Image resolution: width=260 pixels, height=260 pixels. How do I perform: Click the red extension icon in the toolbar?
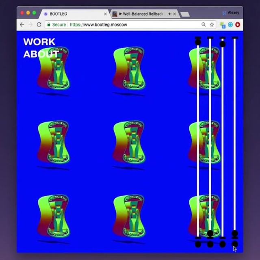pyautogui.click(x=237, y=25)
